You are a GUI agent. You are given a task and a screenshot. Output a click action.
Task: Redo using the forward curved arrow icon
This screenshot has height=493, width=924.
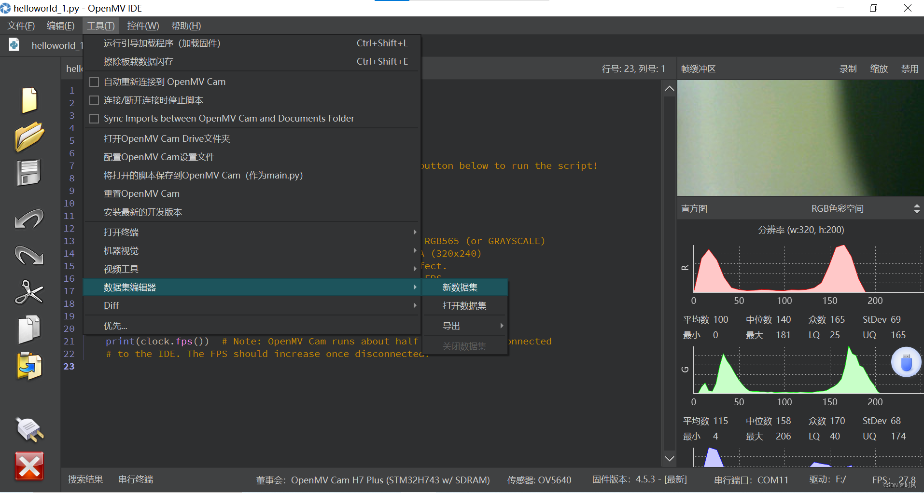[x=29, y=255]
